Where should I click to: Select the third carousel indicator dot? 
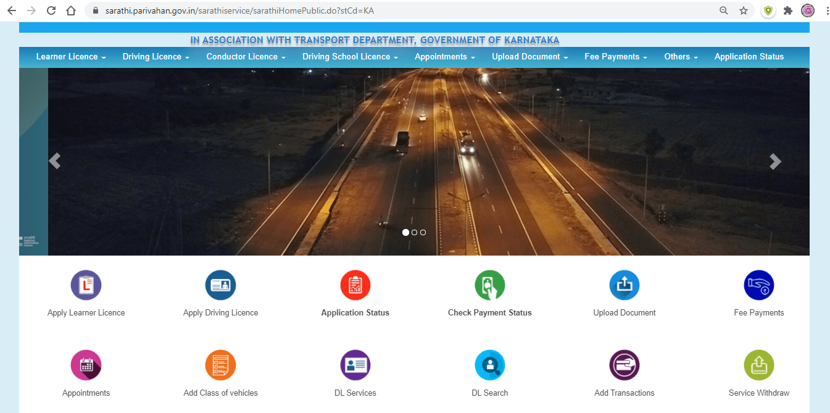pyautogui.click(x=423, y=233)
